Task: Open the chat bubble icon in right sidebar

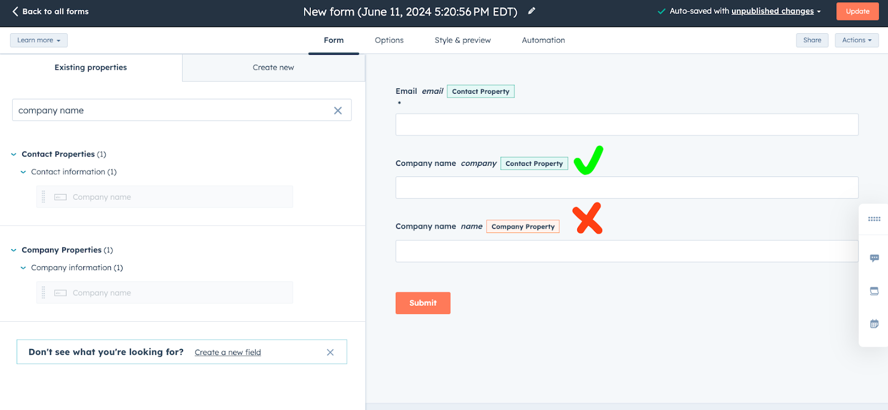Action: [x=874, y=258]
